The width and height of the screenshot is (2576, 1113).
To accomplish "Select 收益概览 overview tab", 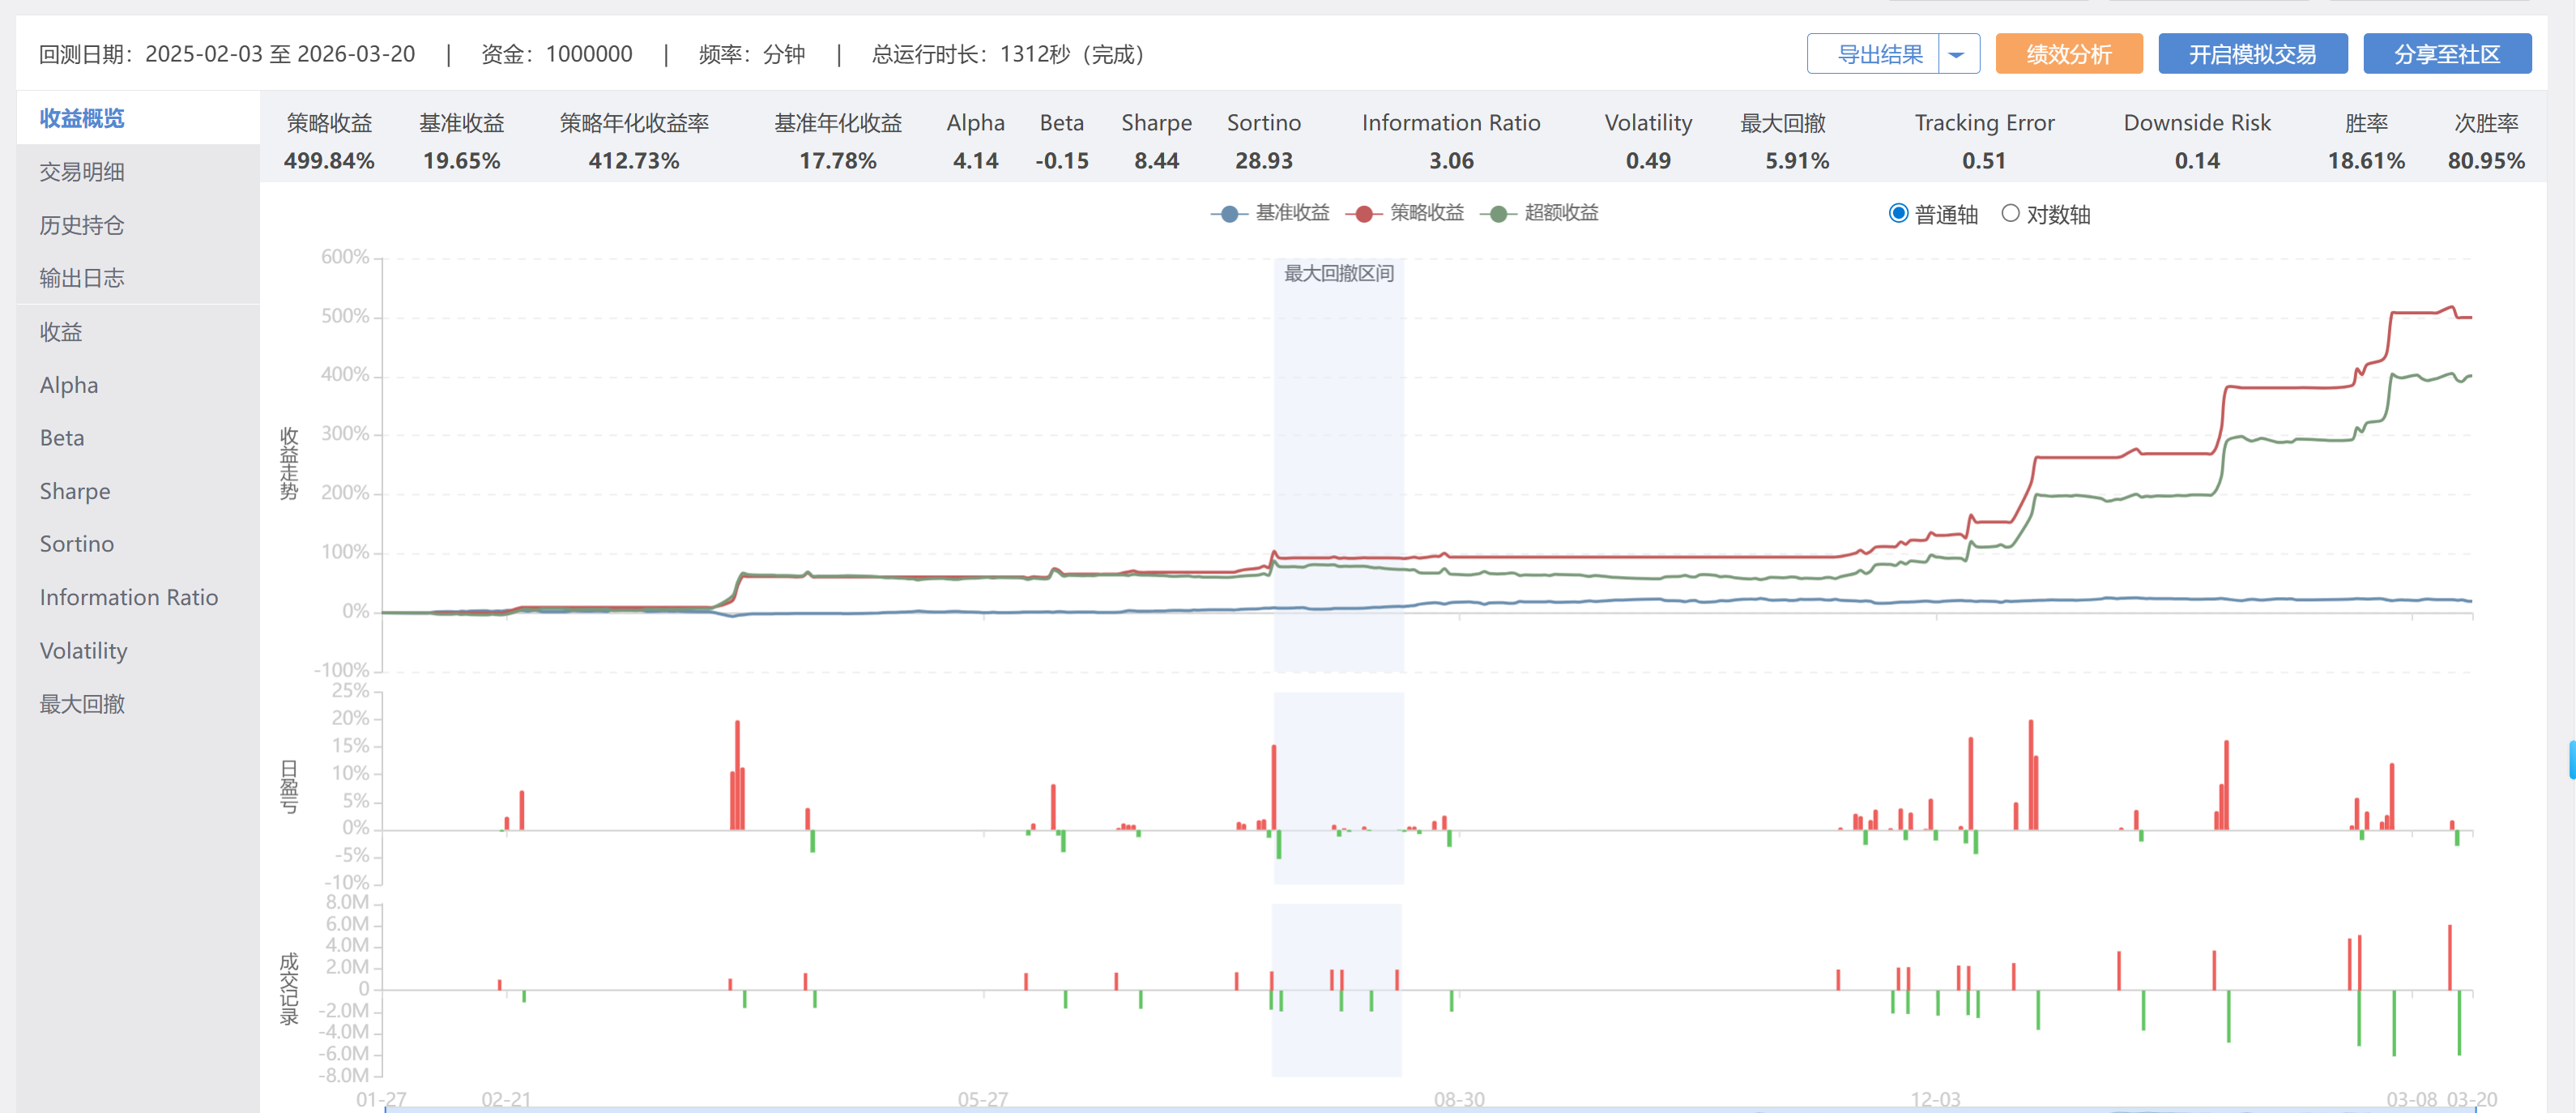I will tap(82, 118).
